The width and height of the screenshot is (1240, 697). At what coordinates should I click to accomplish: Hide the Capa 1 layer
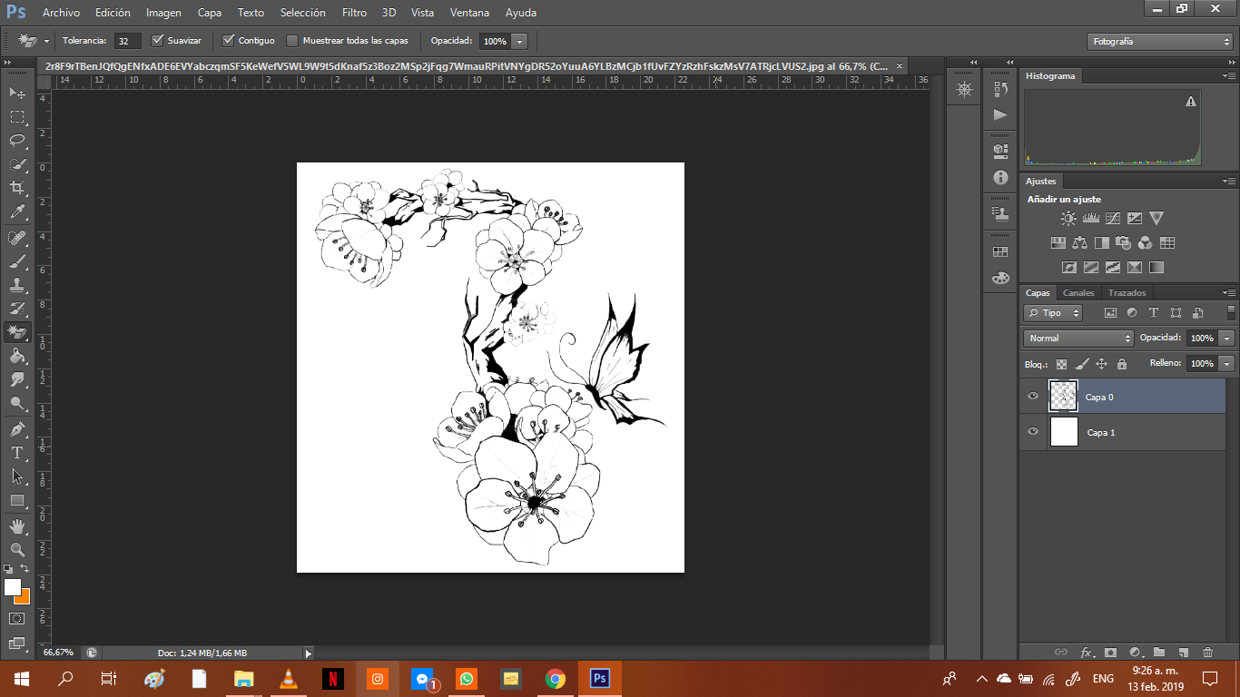[1033, 432]
